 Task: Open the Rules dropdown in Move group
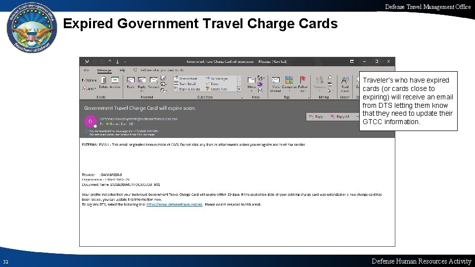tap(261, 78)
